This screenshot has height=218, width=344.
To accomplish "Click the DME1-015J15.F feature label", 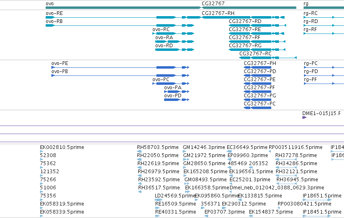I will pyautogui.click(x=321, y=113).
